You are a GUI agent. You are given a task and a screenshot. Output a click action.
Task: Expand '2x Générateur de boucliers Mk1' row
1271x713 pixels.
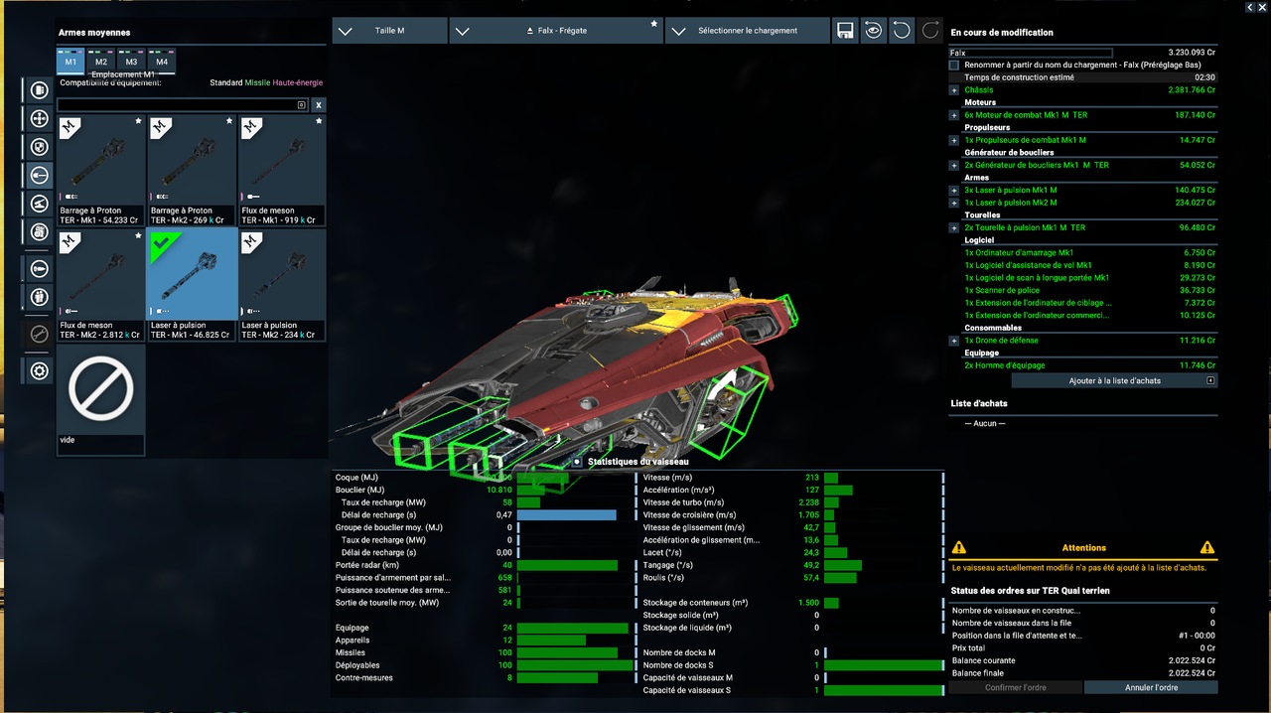pyautogui.click(x=954, y=165)
